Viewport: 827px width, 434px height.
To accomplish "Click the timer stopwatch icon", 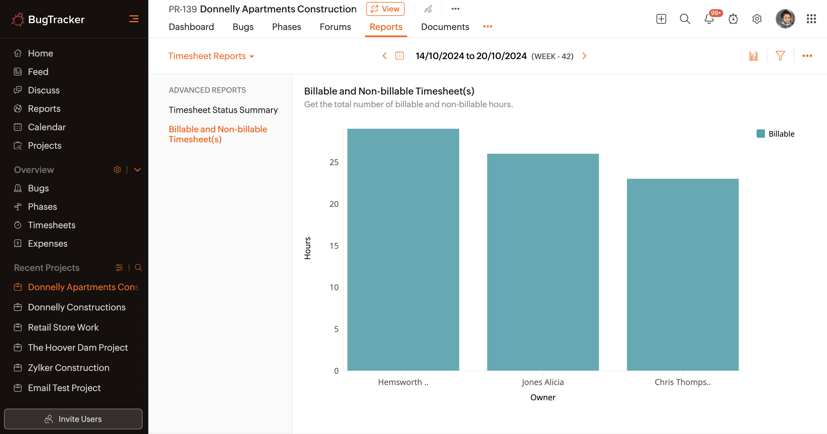I will coord(733,19).
